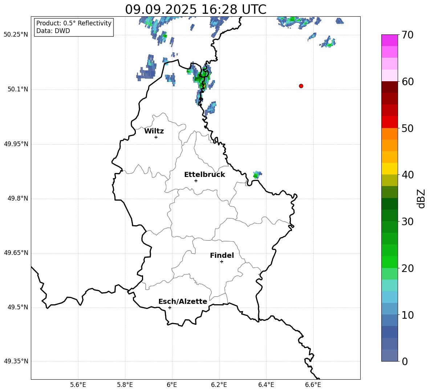Click the 49.65°N latitude label
Viewport: 430px width, 392px height.
16,253
